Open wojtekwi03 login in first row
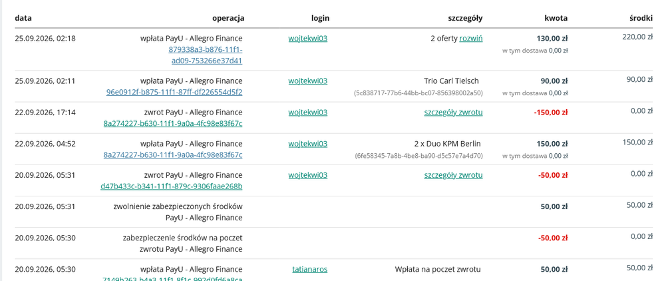 308,39
